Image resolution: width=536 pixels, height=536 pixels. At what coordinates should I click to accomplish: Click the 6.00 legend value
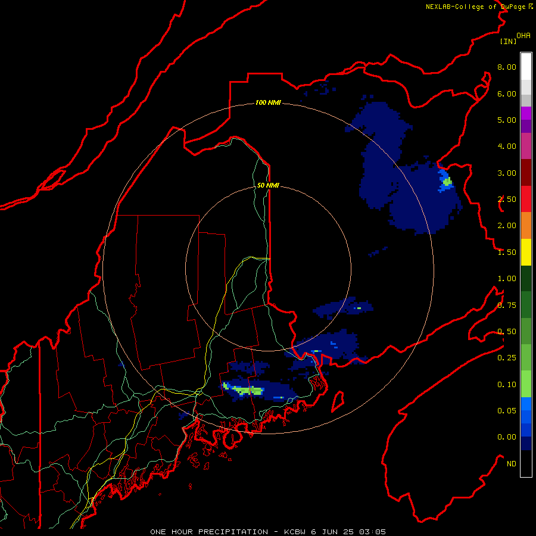point(507,94)
